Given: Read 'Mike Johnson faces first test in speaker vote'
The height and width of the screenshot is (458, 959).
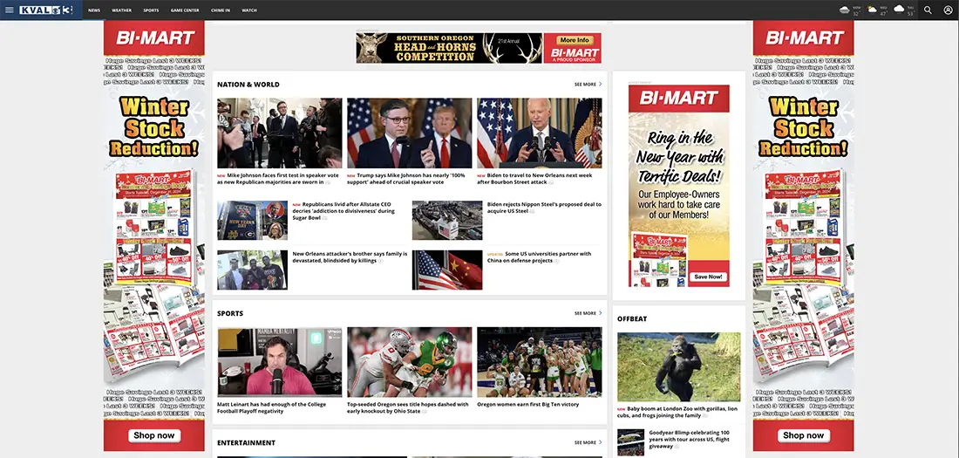Looking at the screenshot, I should pyautogui.click(x=278, y=179).
